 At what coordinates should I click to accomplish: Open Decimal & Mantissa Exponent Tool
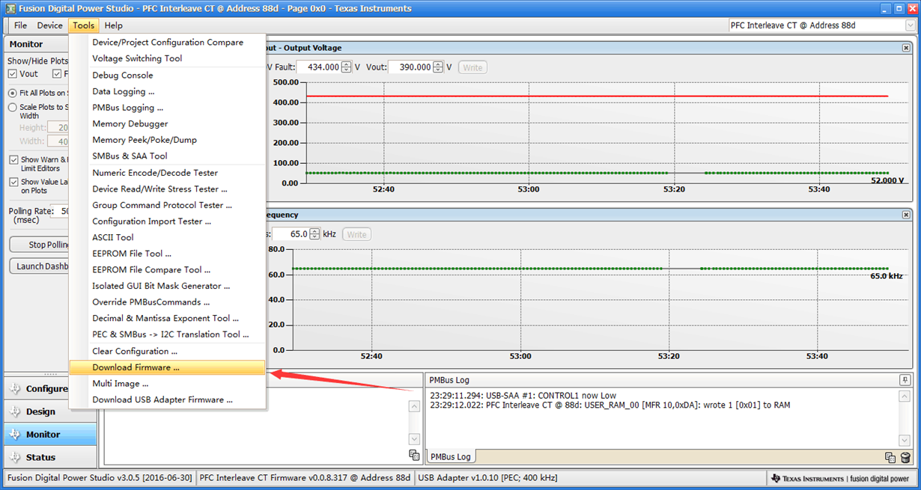click(x=167, y=319)
